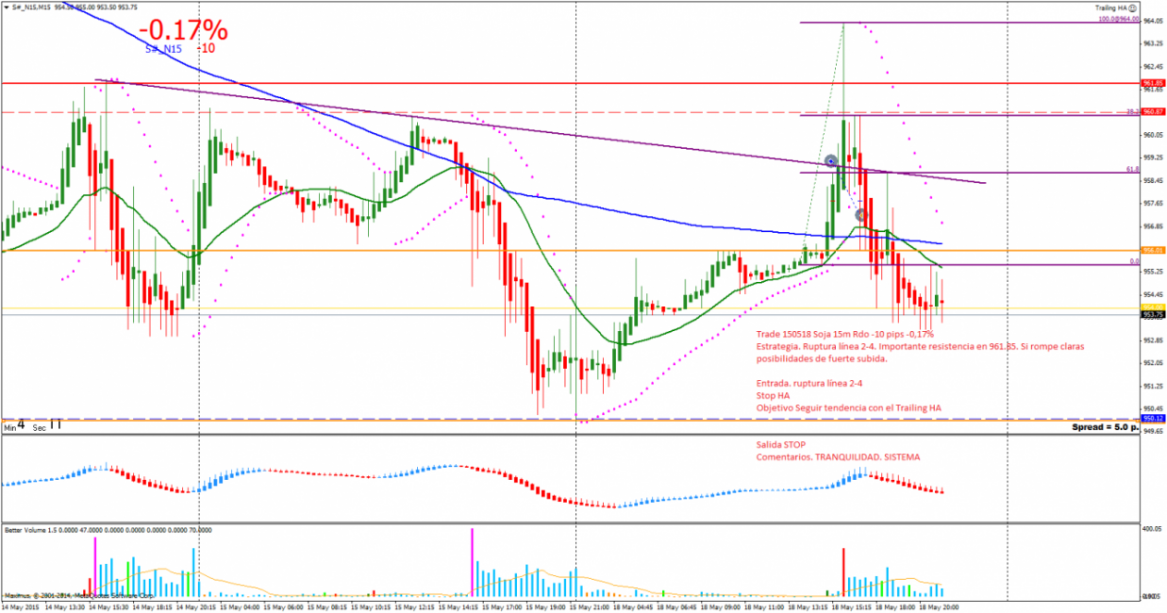This screenshot has height=613, width=1167.
Task: Click the current price 953.75 label
Action: 1152,315
